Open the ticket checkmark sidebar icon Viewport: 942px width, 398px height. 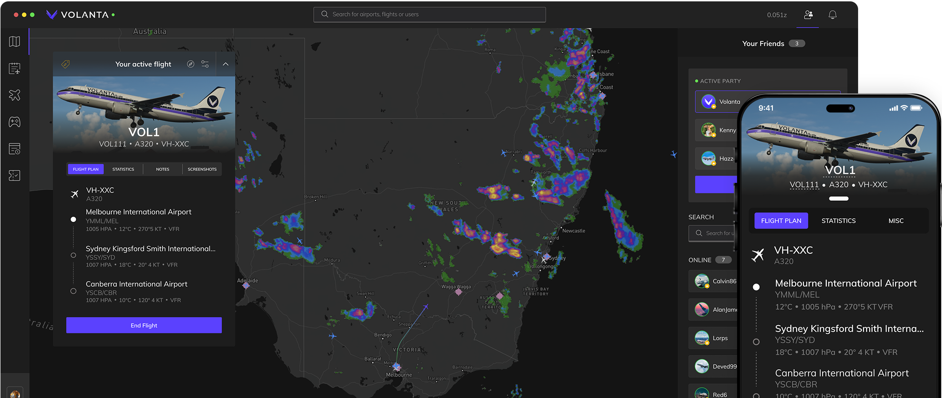(x=14, y=175)
